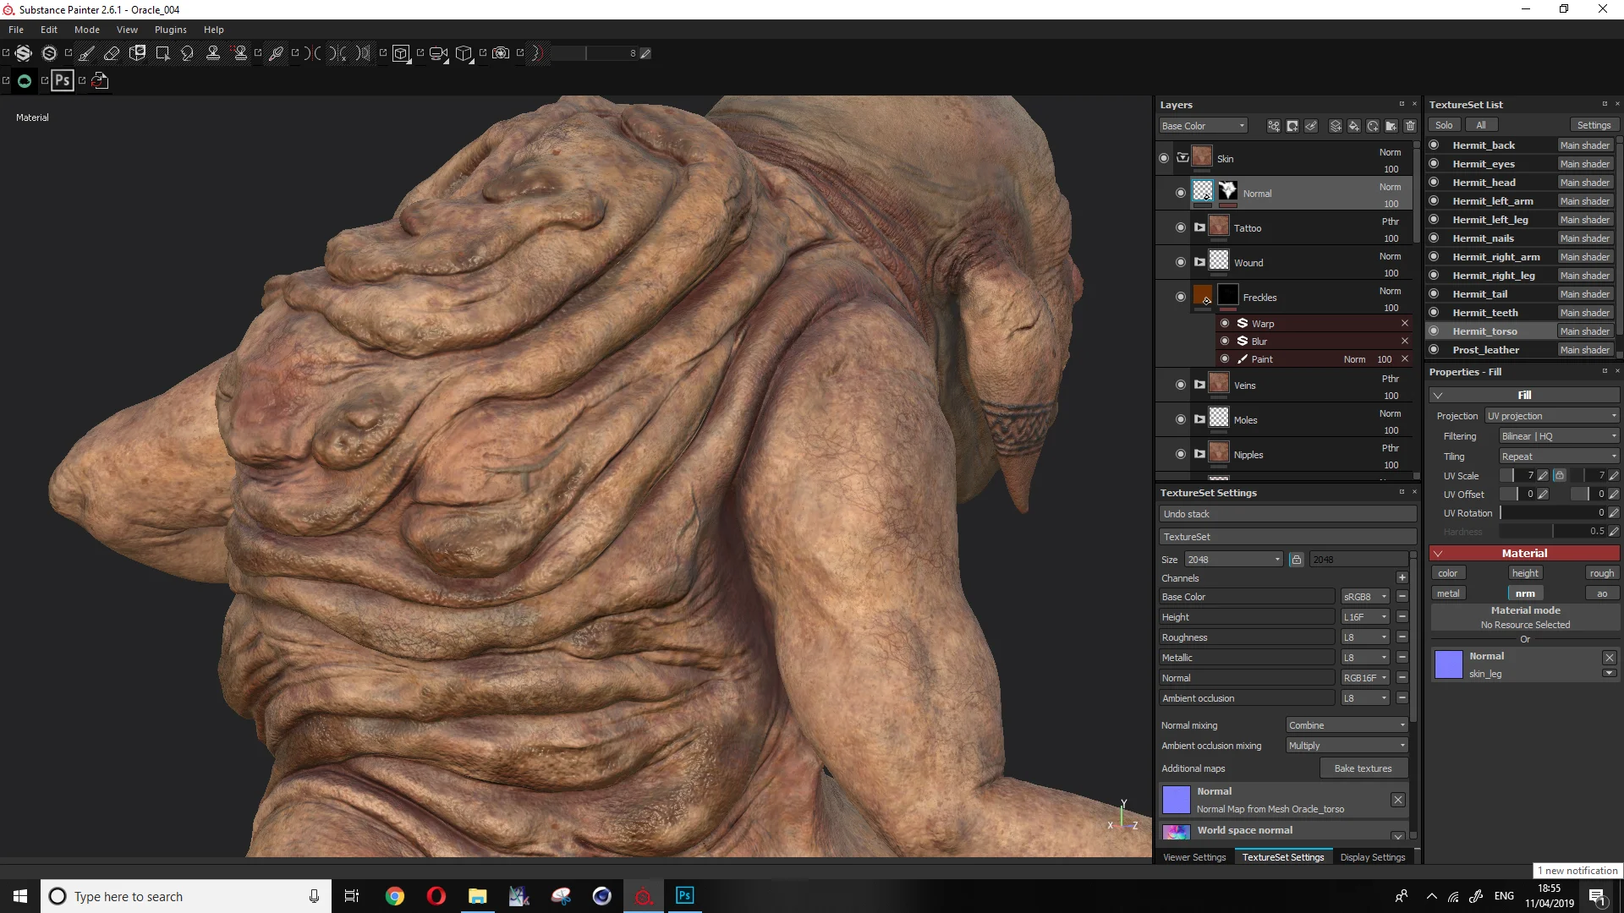Click the Photoshop export icon
Screen dimensions: 1624x913
point(62,80)
